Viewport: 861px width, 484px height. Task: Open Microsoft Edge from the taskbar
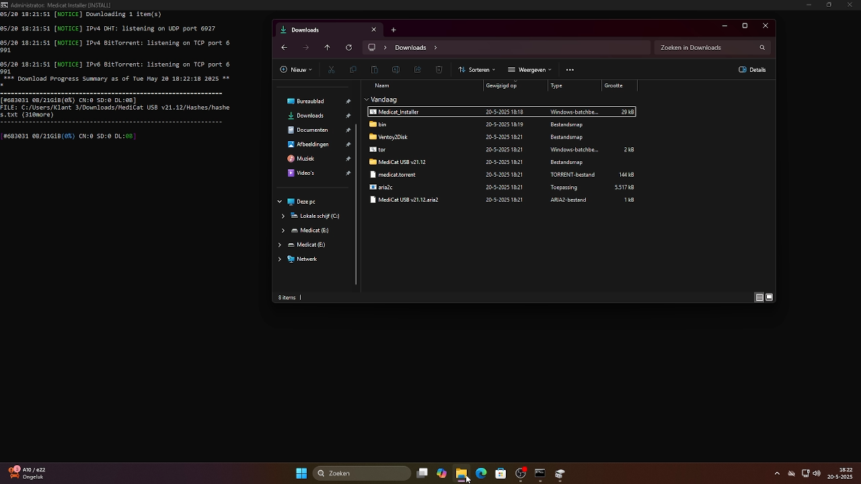click(481, 473)
